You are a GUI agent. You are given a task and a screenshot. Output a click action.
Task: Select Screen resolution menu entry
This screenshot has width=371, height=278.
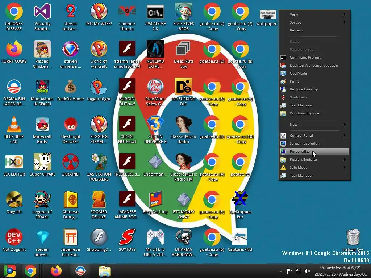tap(314, 143)
